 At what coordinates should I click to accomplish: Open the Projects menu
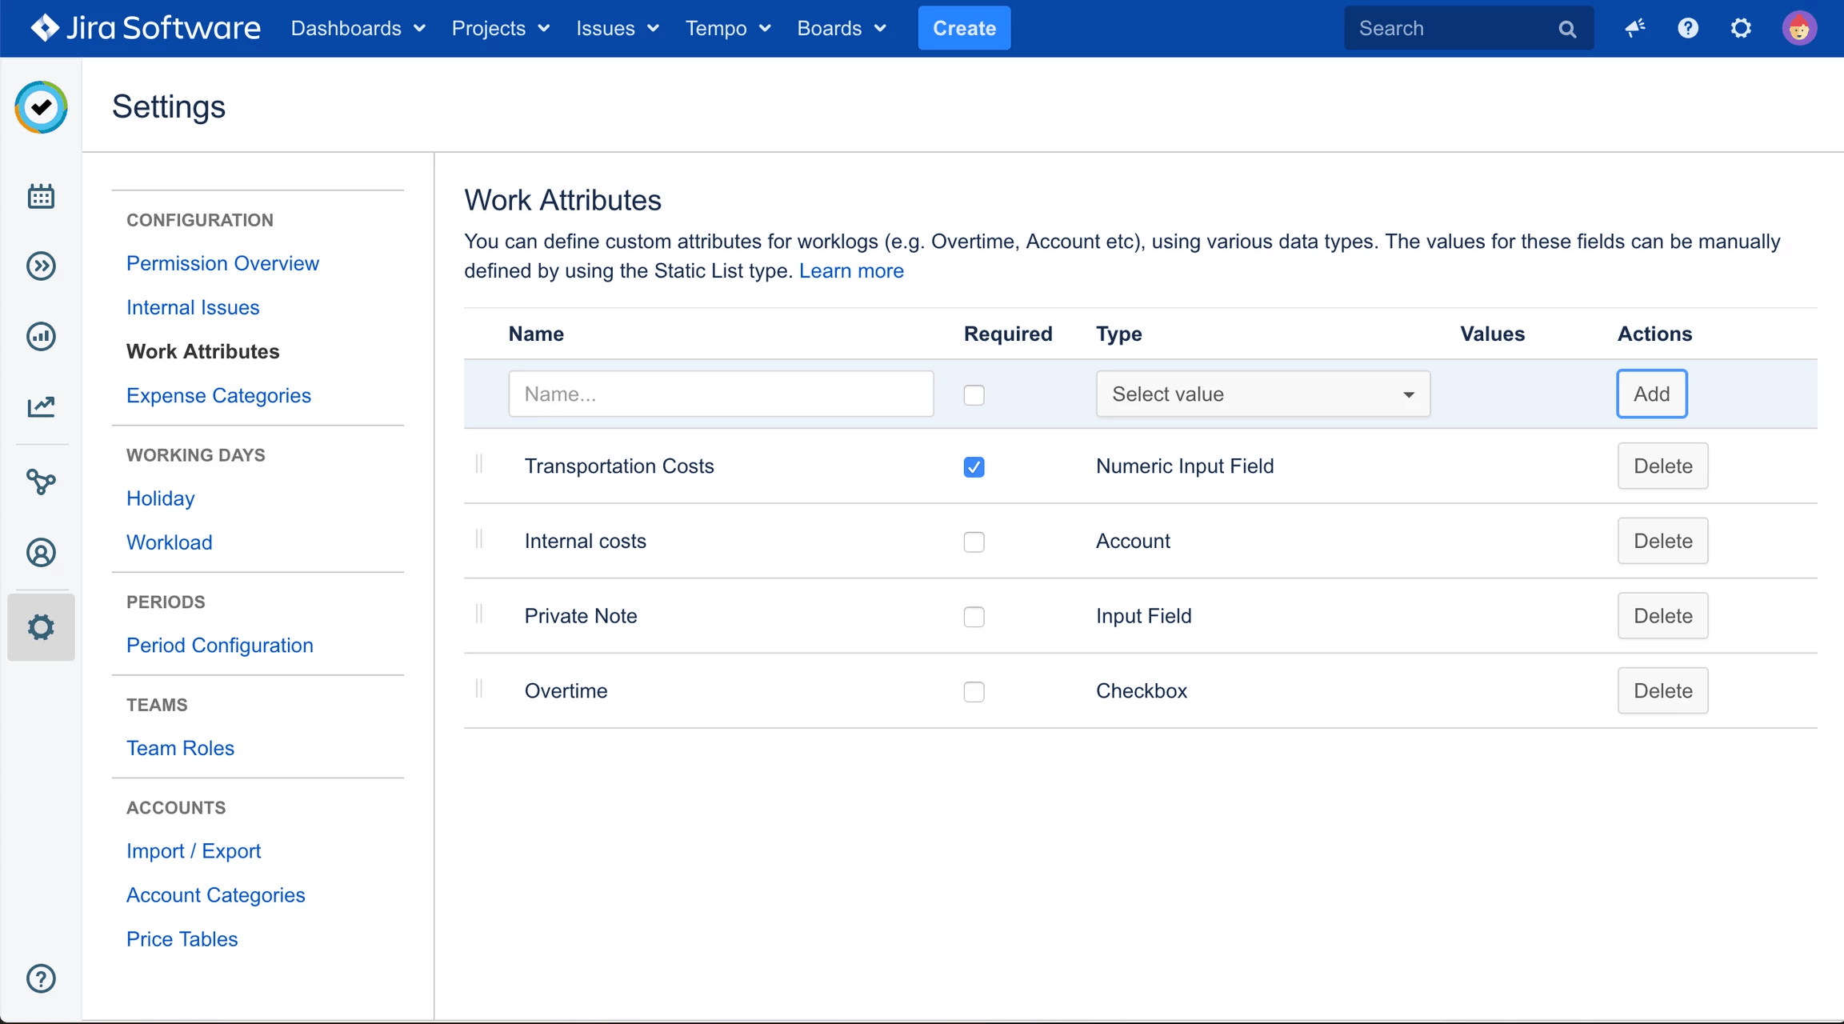pyautogui.click(x=500, y=28)
